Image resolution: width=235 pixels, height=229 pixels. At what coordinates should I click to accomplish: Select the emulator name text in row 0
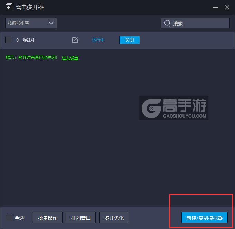[x=29, y=40]
